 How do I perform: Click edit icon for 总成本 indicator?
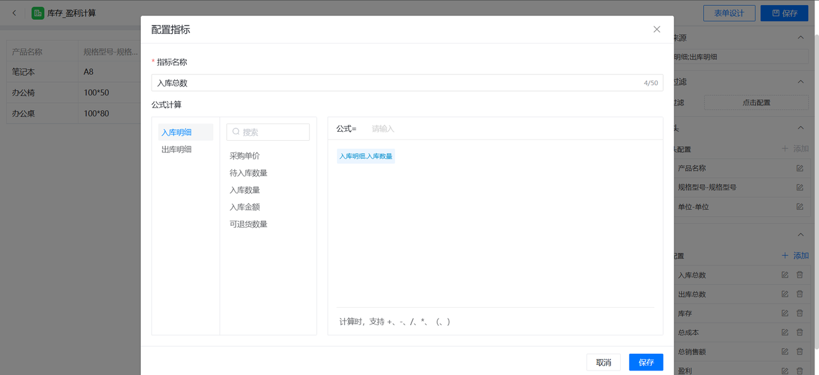point(784,333)
